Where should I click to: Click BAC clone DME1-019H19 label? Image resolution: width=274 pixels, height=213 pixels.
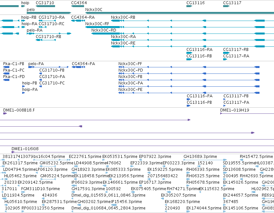coord(234,110)
